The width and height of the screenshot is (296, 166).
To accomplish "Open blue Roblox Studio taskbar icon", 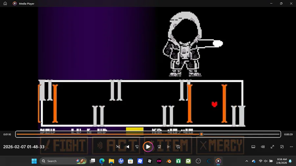I will pos(140,161).
